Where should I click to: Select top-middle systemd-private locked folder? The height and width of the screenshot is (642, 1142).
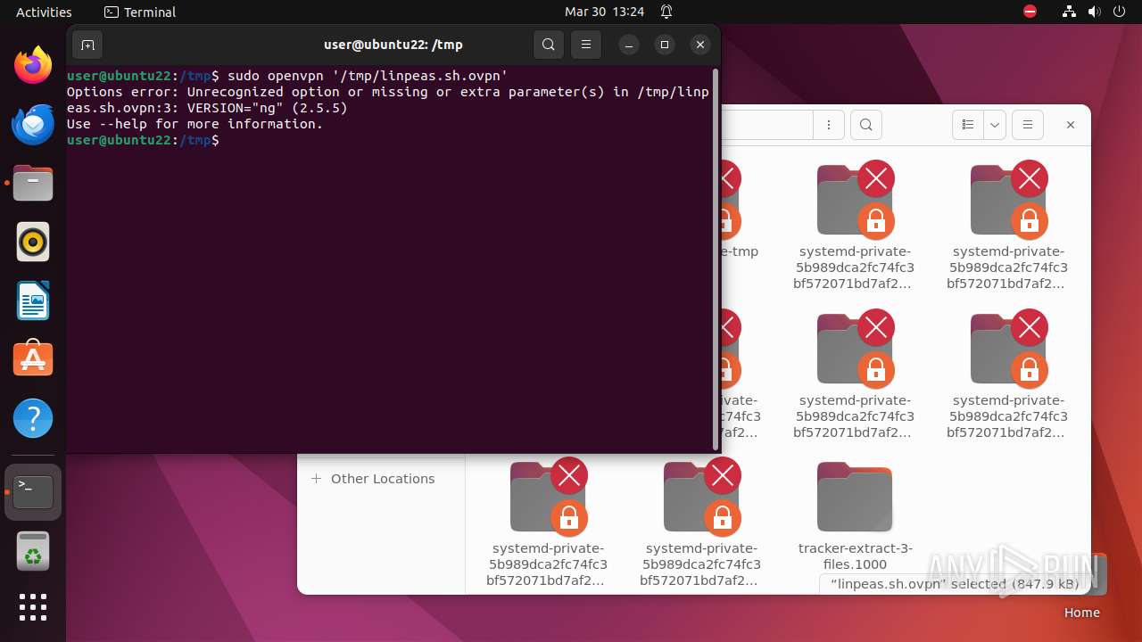pos(855,226)
